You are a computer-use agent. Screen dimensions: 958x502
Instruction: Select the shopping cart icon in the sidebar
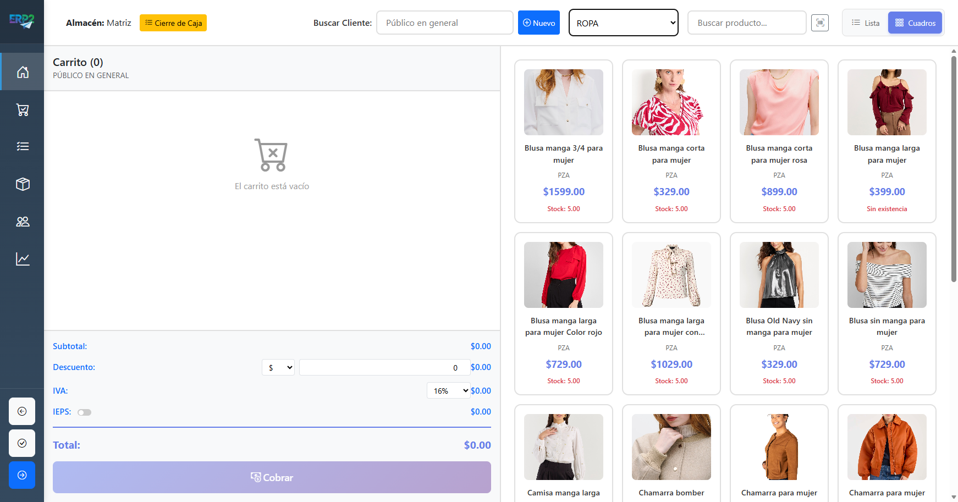coord(22,109)
